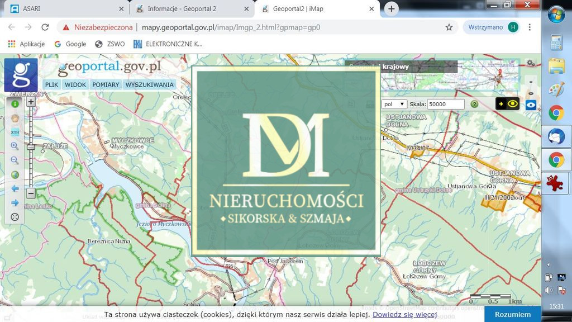Open the pol language dropdown
This screenshot has height=322, width=572.
(x=394, y=104)
